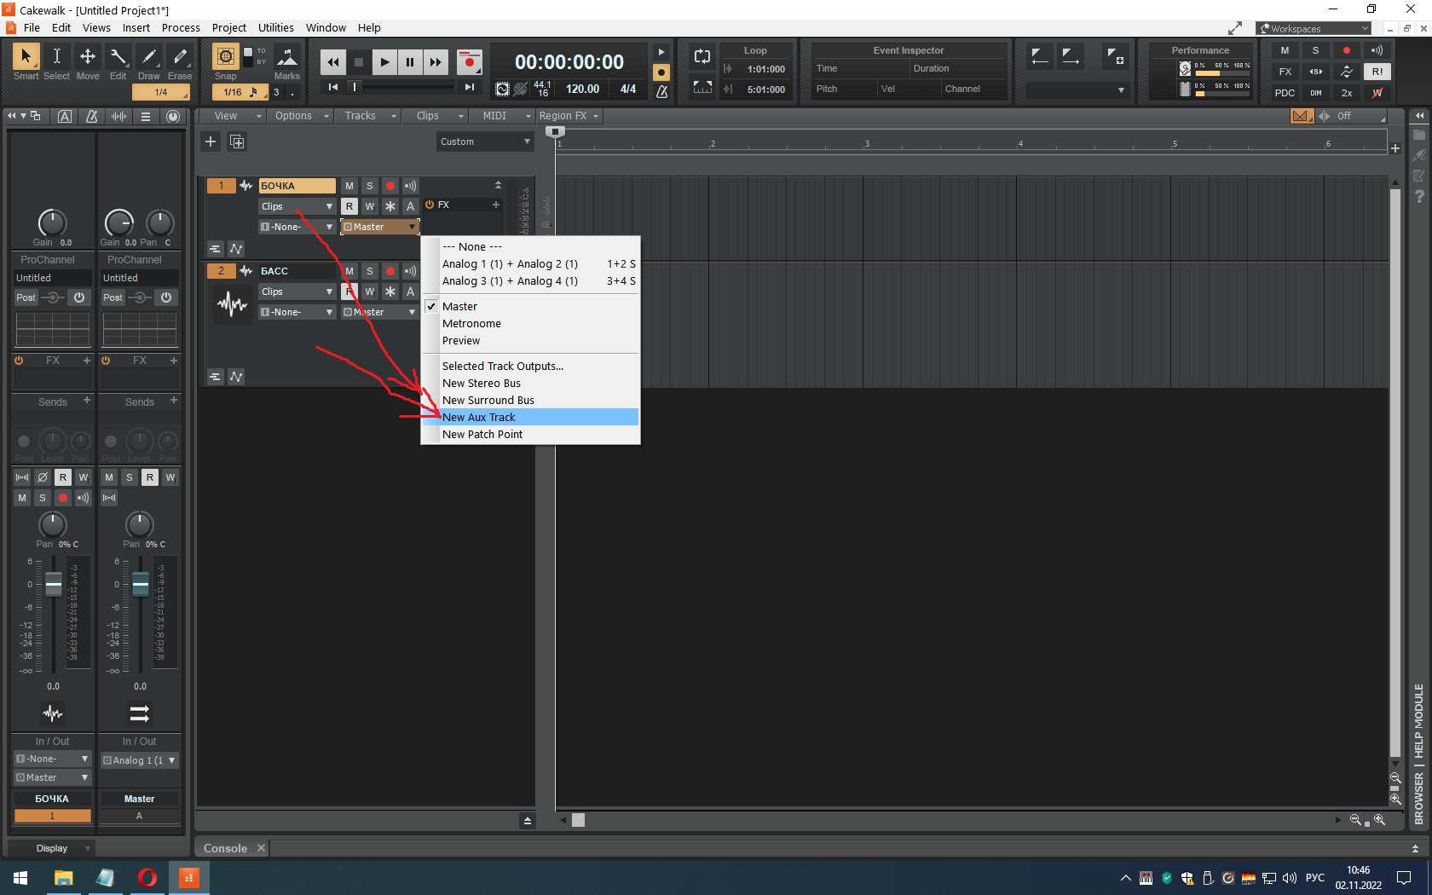Mute the БОЧКА track

[349, 186]
